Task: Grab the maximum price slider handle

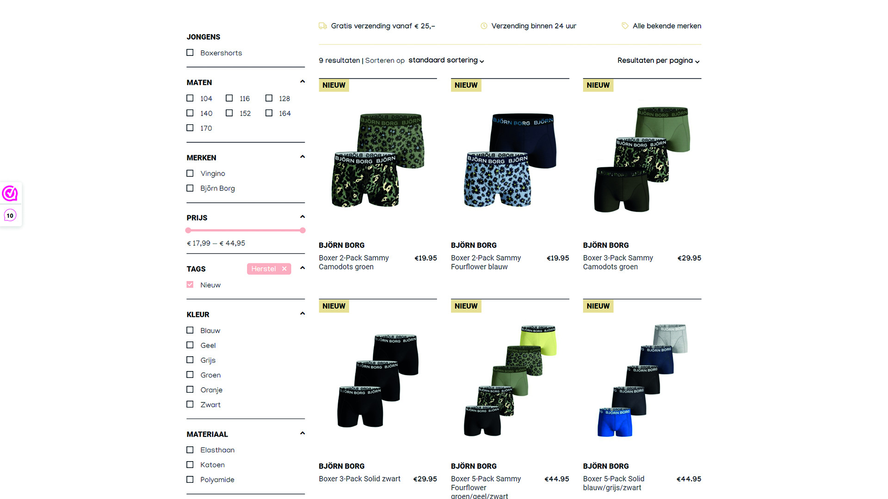Action: [302, 230]
